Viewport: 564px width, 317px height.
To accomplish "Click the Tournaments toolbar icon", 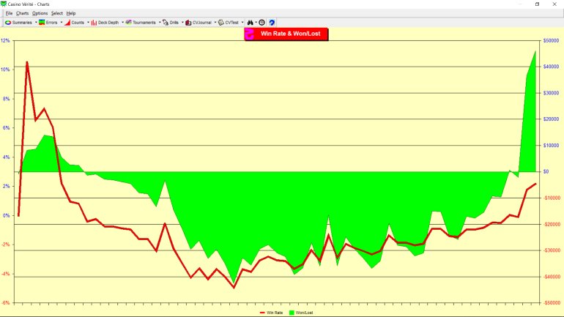I will [129, 23].
